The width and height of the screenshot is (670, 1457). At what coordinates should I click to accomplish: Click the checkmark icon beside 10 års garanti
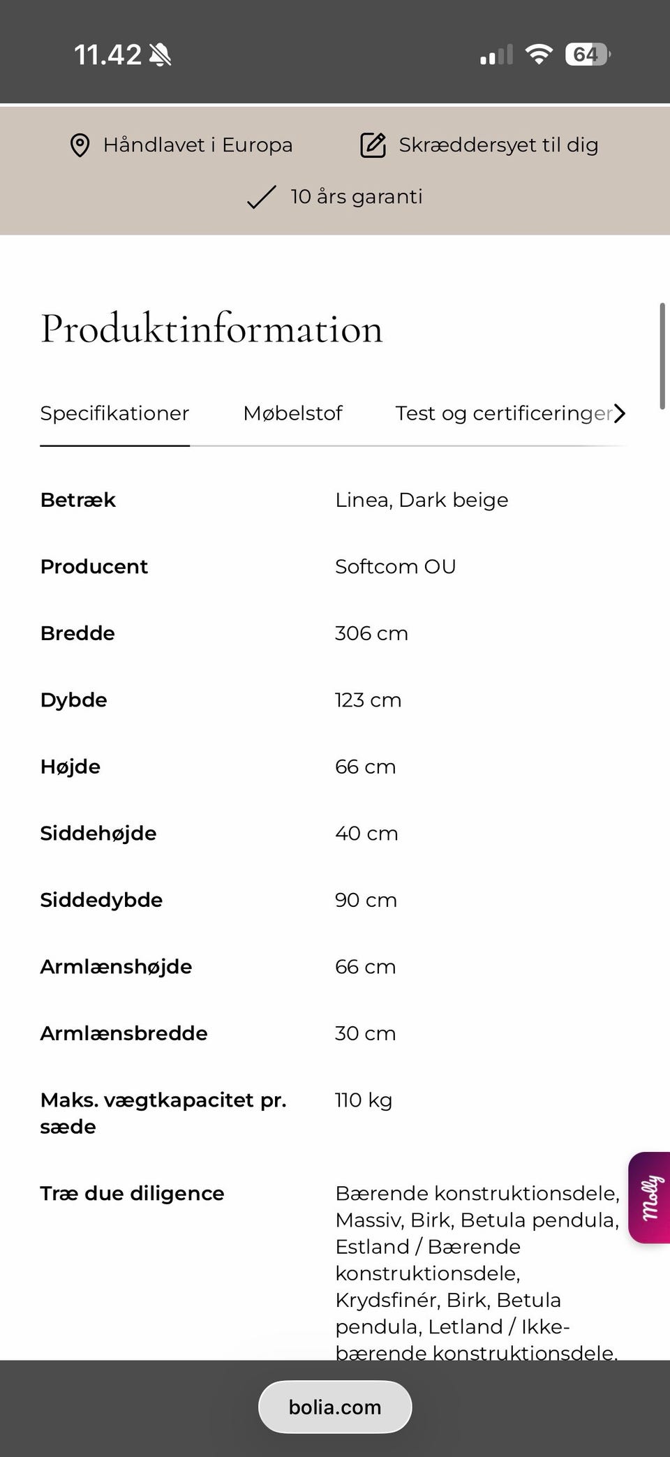click(x=259, y=198)
